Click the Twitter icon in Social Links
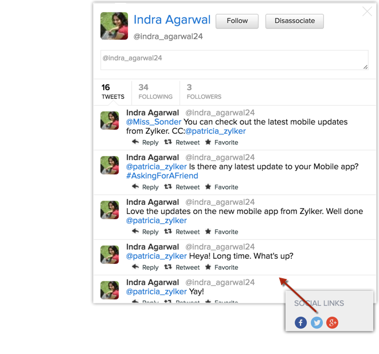 (317, 322)
